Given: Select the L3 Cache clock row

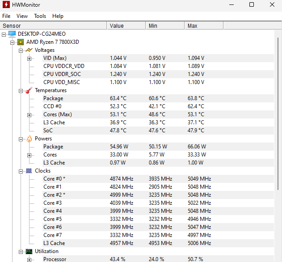Looking at the screenshot, I should tap(158, 243).
